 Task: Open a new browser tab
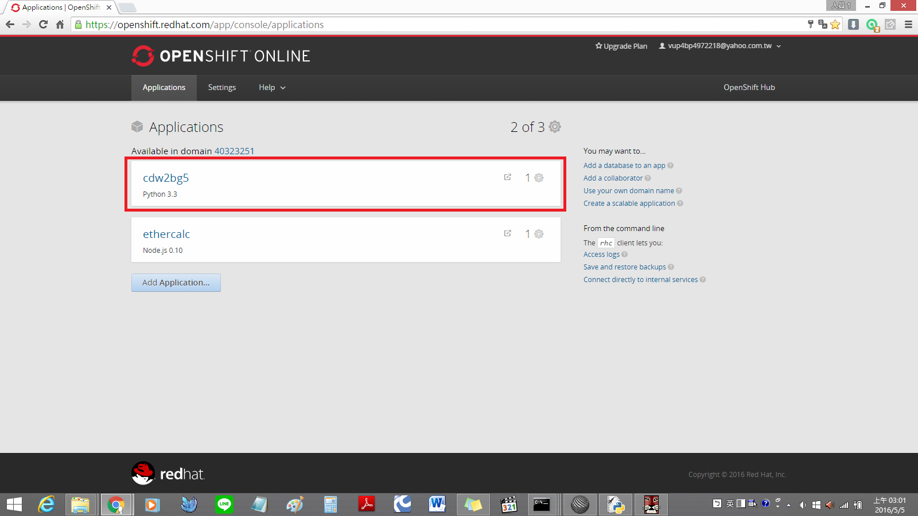[127, 7]
